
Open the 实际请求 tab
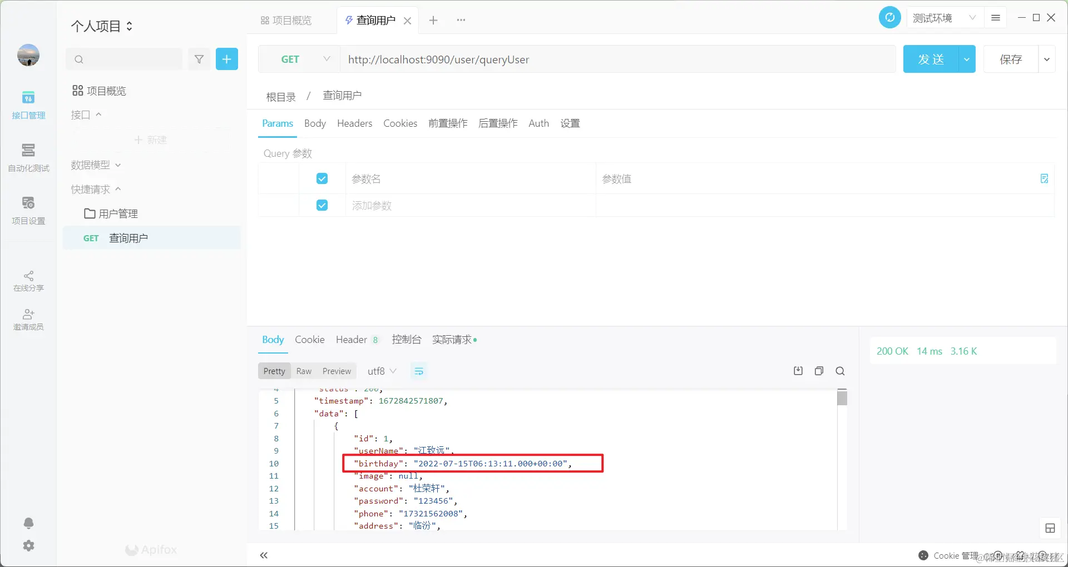click(x=454, y=340)
